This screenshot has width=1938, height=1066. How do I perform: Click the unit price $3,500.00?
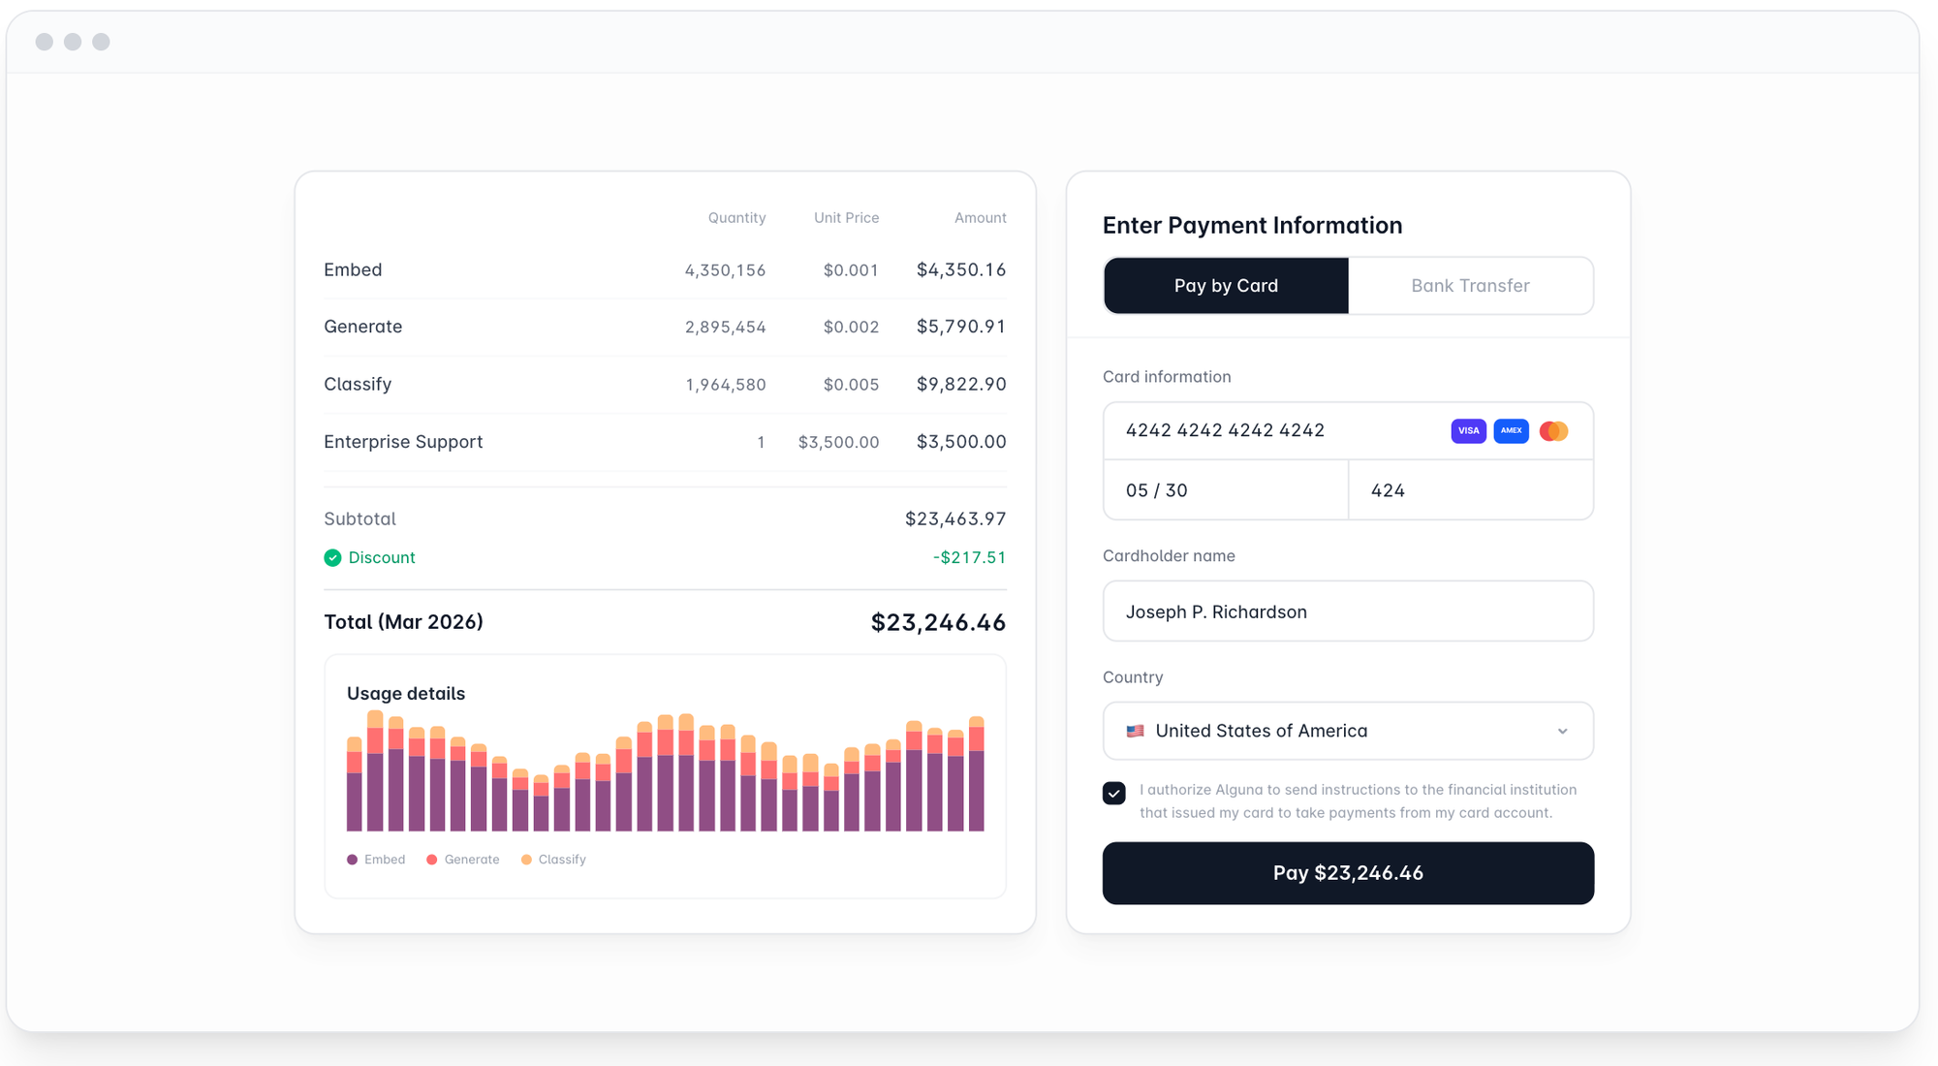pos(838,443)
